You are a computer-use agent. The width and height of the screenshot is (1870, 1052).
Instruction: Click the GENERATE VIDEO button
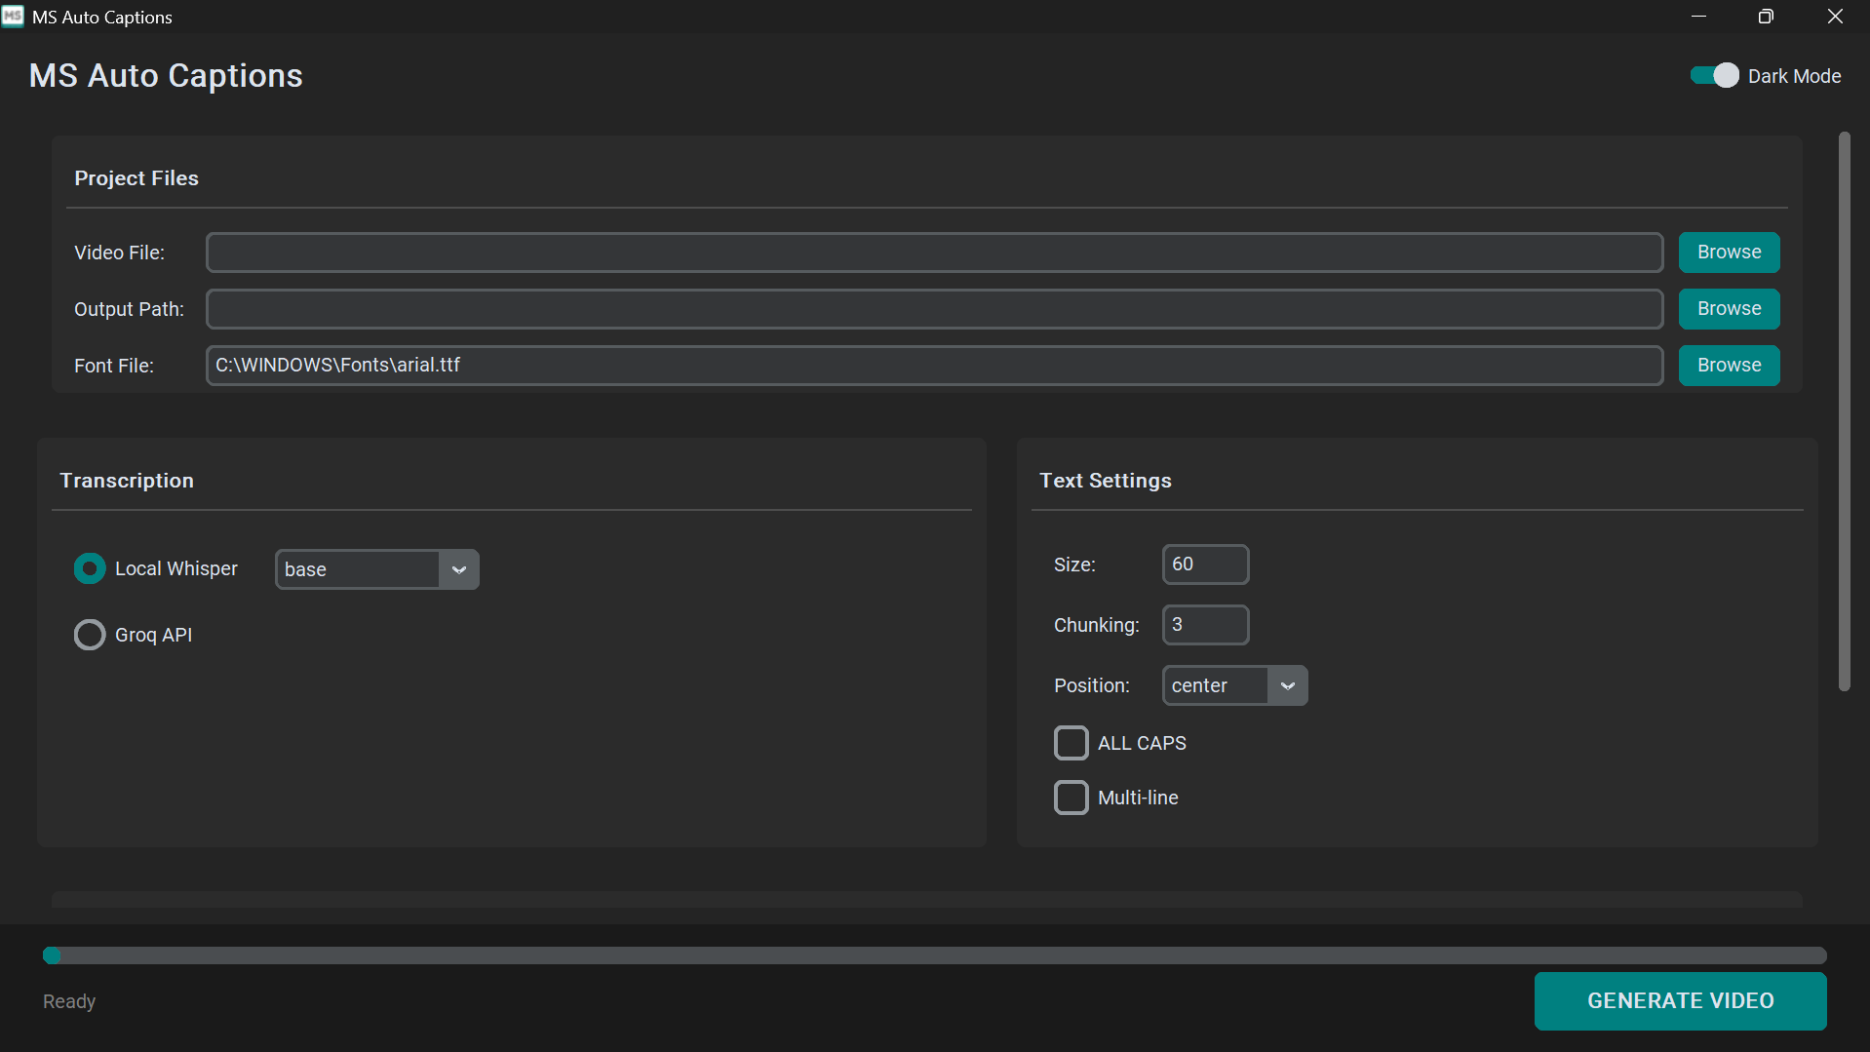(x=1680, y=1000)
